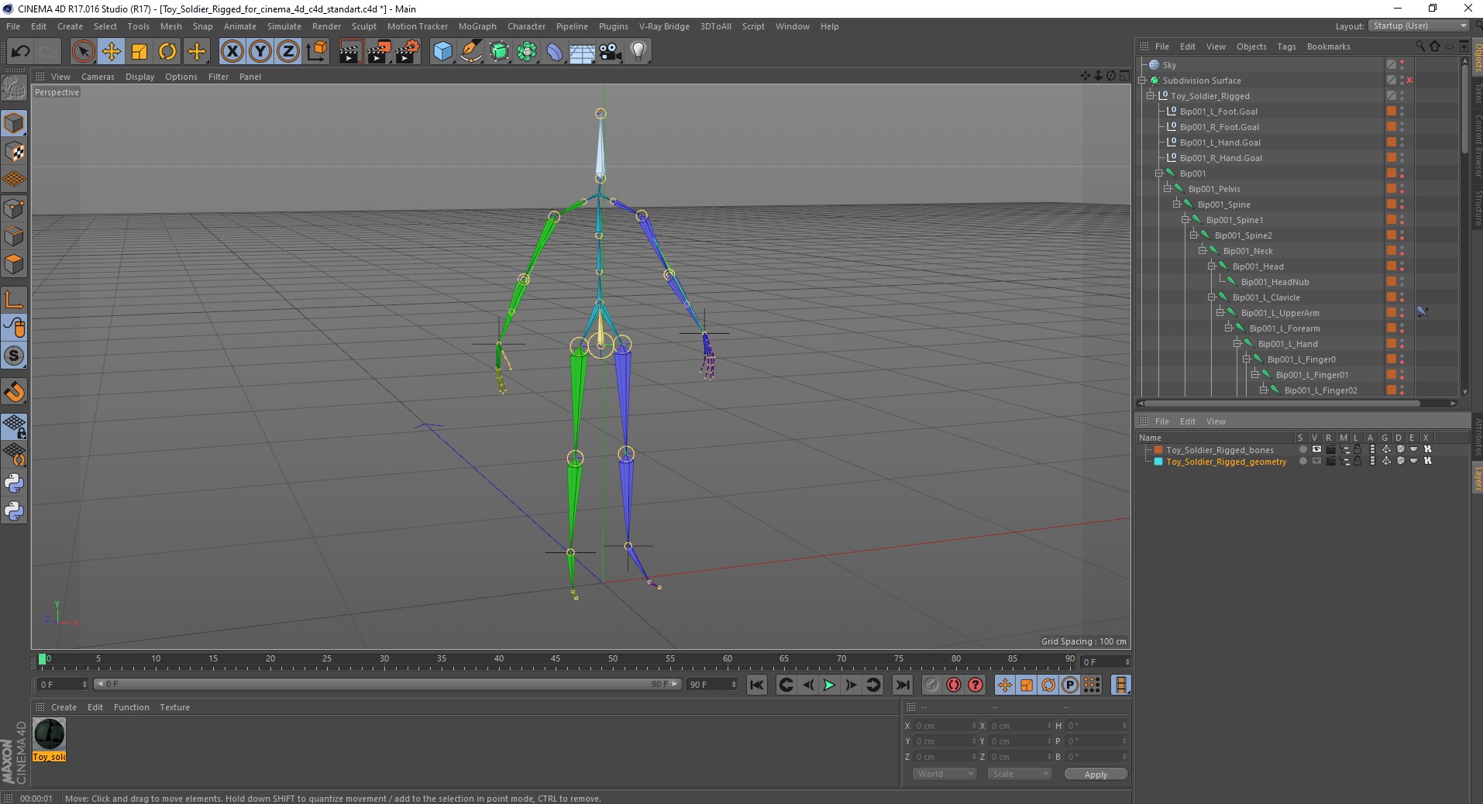
Task: Add a Cube primitive object
Action: (442, 52)
